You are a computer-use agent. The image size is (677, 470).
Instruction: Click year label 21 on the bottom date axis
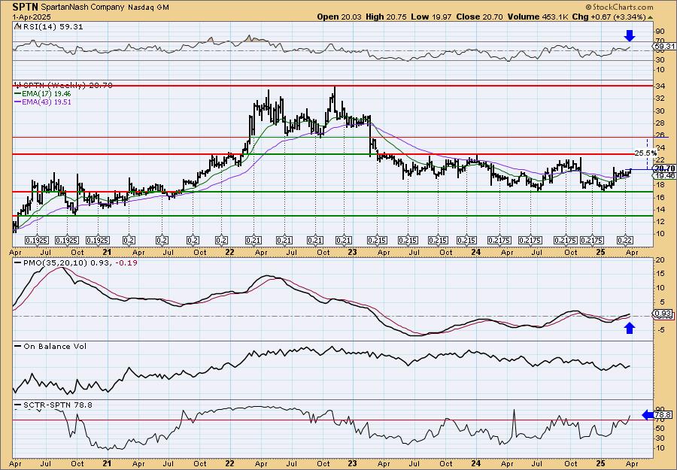108,464
